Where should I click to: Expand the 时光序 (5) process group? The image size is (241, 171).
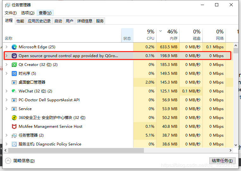(x=6, y=73)
